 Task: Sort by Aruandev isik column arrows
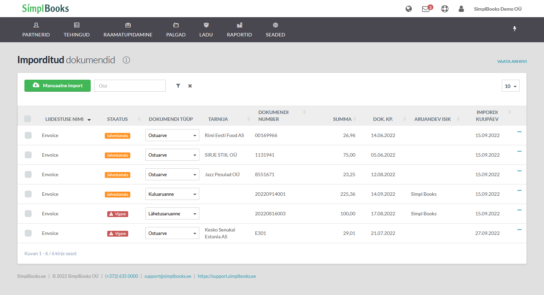458,119
